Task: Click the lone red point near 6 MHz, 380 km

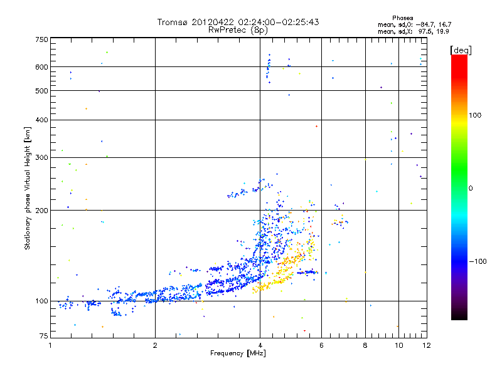Action: [x=317, y=127]
